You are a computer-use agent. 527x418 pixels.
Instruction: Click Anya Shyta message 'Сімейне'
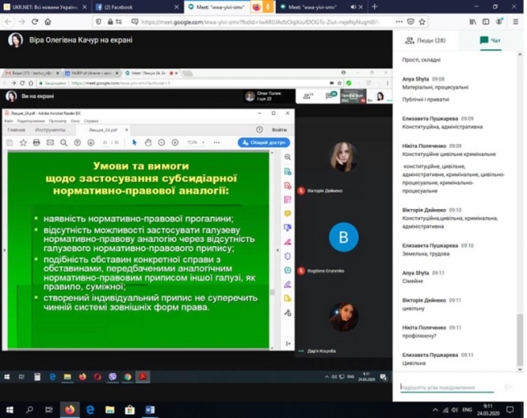413,281
